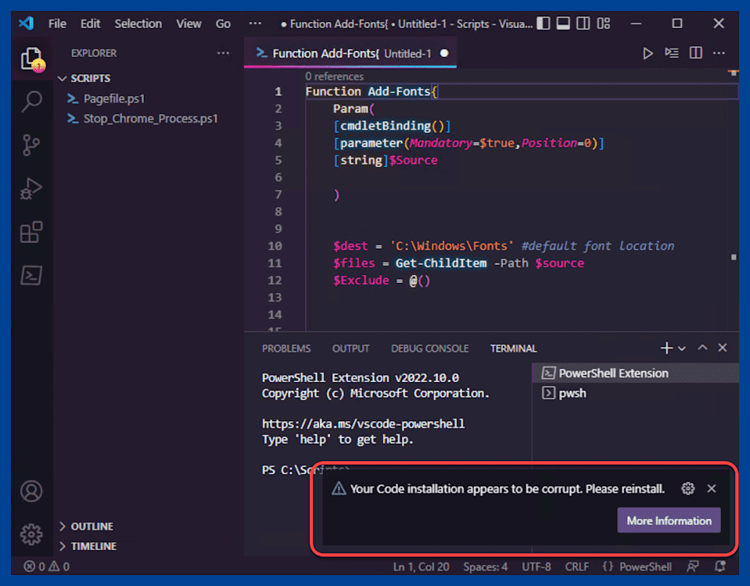Open Selection menu
This screenshot has height=586, width=750.
[x=138, y=23]
